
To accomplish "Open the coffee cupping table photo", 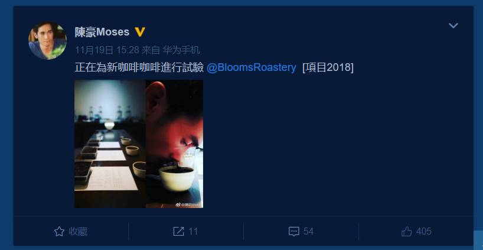I will 110,144.
